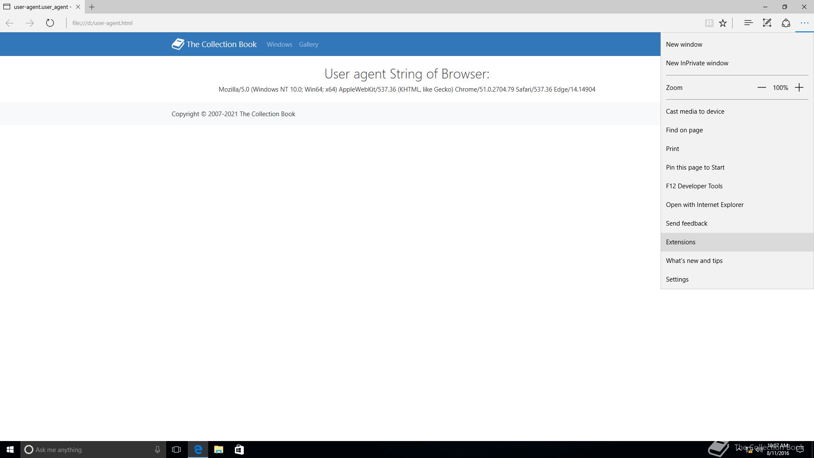The image size is (814, 458).
Task: Open the Windows navigation link
Action: (279, 44)
